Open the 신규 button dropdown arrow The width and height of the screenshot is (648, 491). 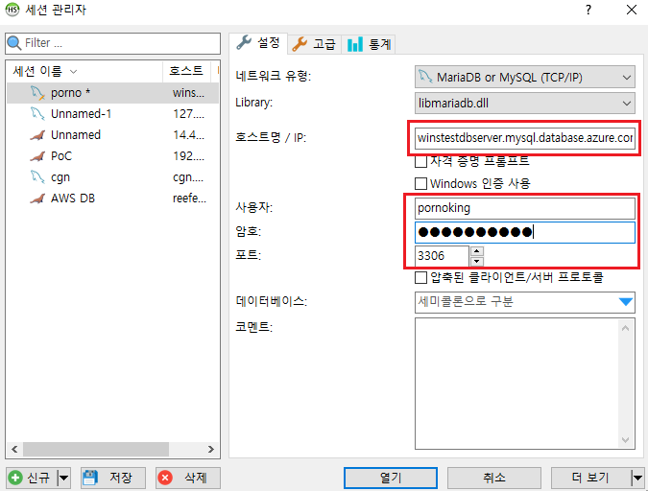[x=63, y=479]
